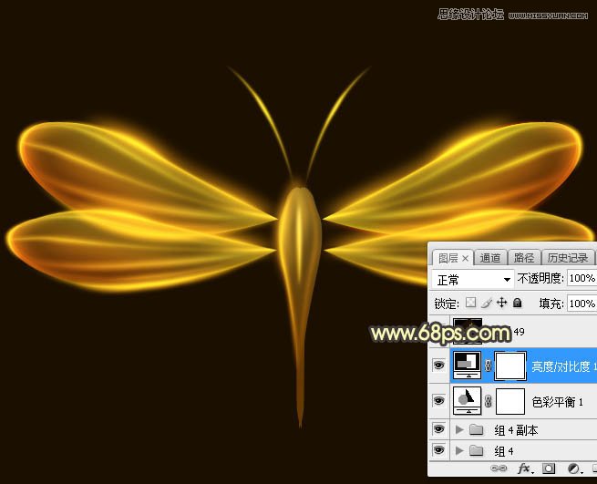Click link layers icon at panel bottom

499,469
